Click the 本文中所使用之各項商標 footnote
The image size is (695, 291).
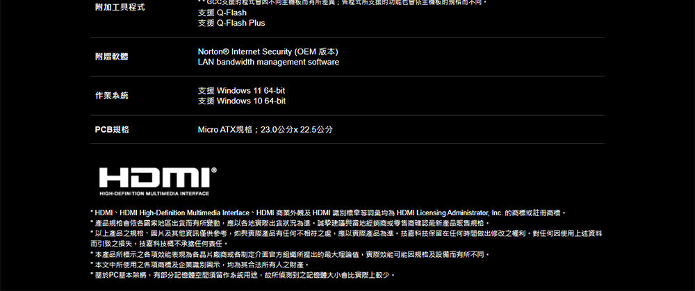click(x=199, y=265)
